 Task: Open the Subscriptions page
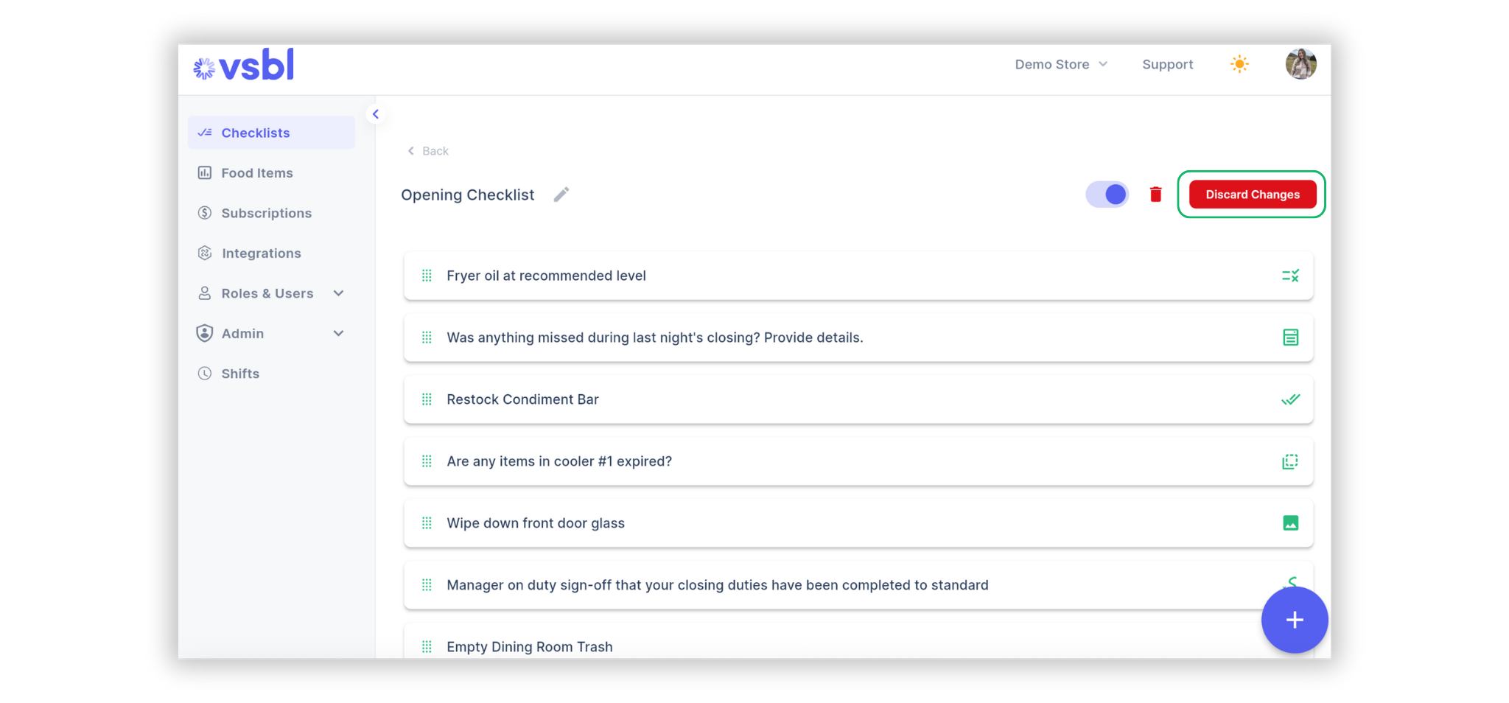pyautogui.click(x=266, y=213)
